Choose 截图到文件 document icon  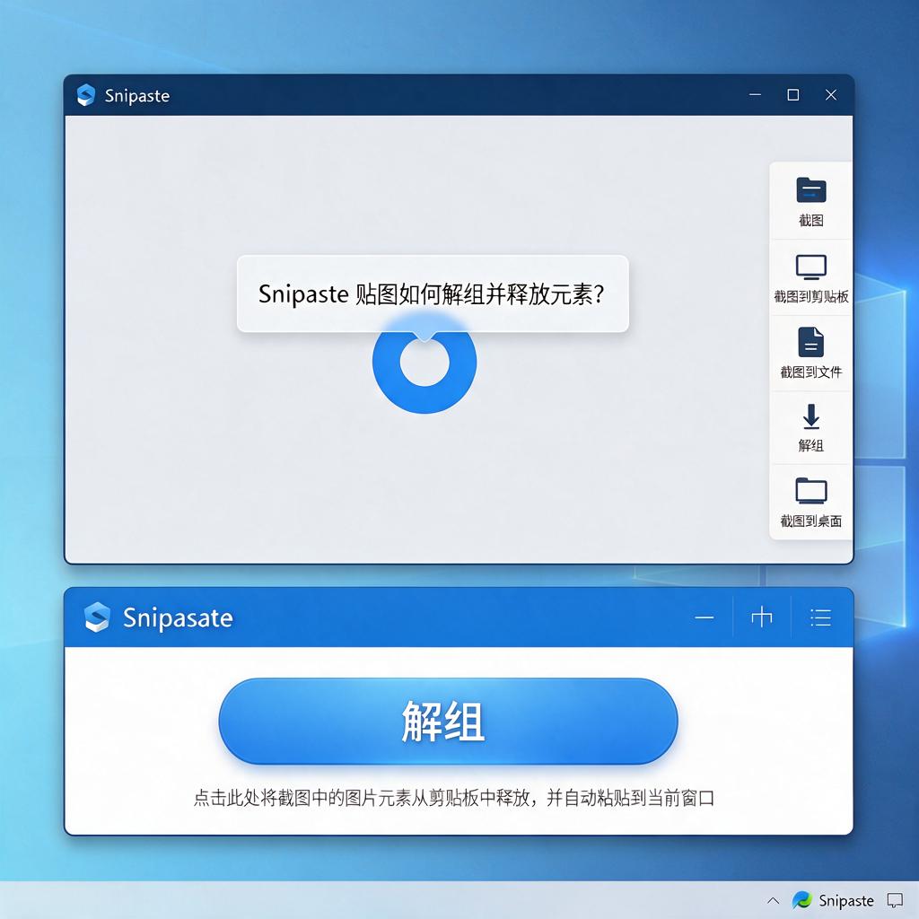point(811,342)
